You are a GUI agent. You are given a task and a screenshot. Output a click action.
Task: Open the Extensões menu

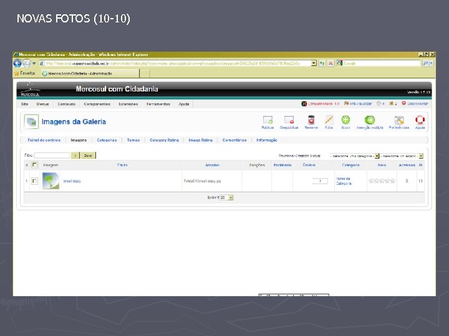(128, 104)
